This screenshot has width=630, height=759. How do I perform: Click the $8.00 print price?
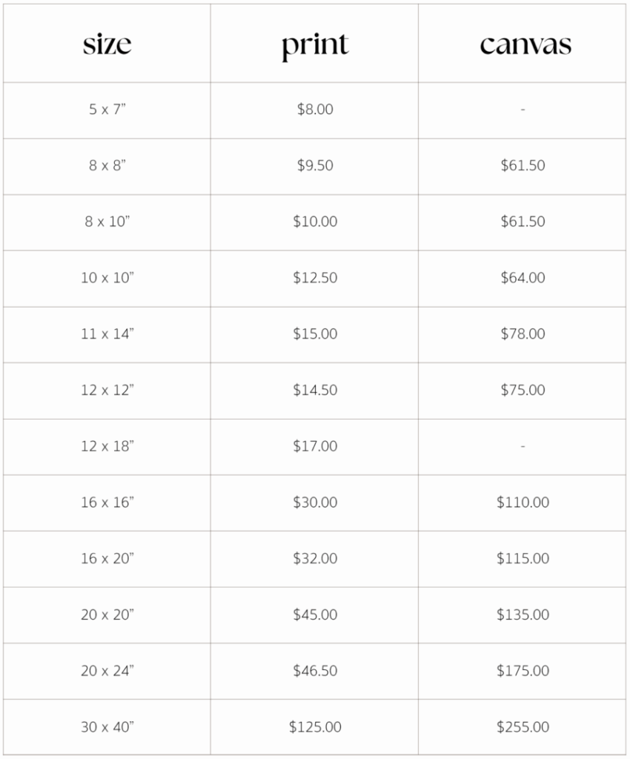pos(315,109)
